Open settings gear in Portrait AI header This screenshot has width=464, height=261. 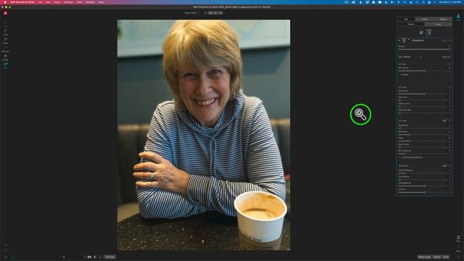click(444, 41)
